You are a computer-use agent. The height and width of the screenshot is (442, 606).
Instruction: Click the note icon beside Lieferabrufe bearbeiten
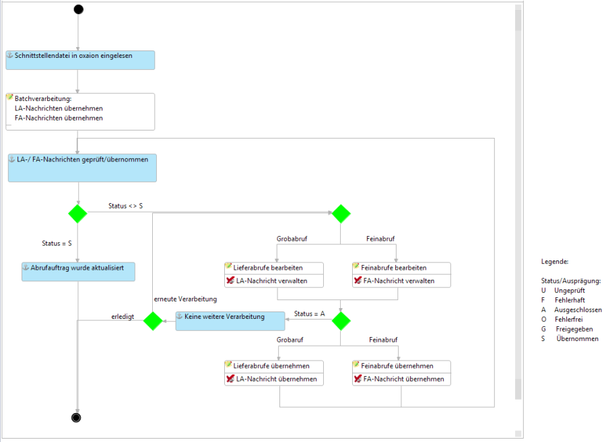pyautogui.click(x=229, y=267)
